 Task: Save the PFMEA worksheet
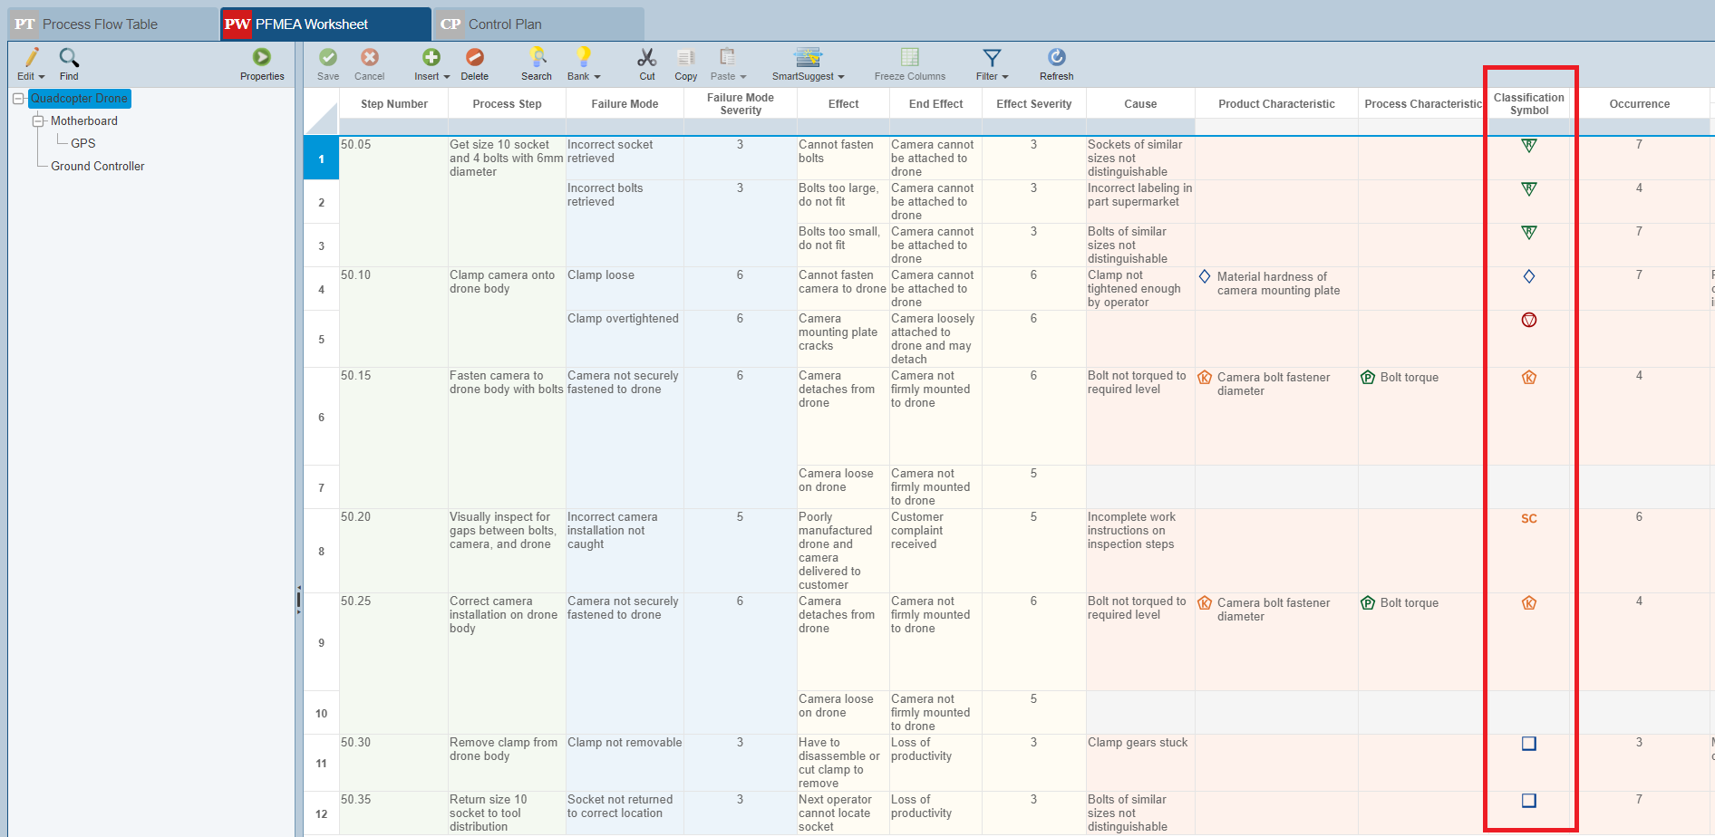point(327,63)
